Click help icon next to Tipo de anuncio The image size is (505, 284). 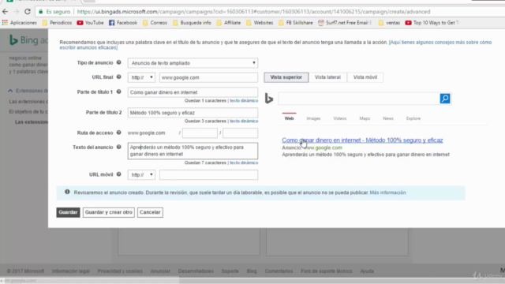[119, 62]
